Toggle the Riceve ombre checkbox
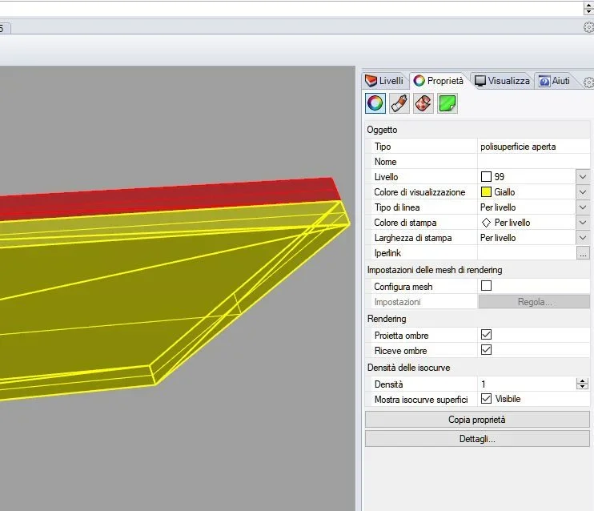The image size is (594, 511). pos(486,350)
